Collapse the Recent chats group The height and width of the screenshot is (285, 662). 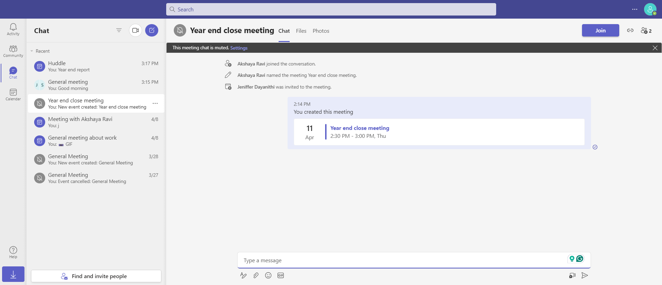(x=32, y=51)
